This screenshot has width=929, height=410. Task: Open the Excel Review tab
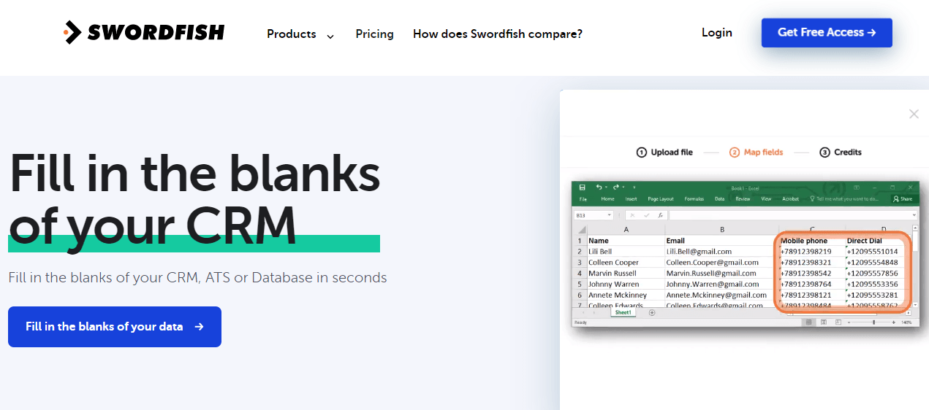click(743, 199)
